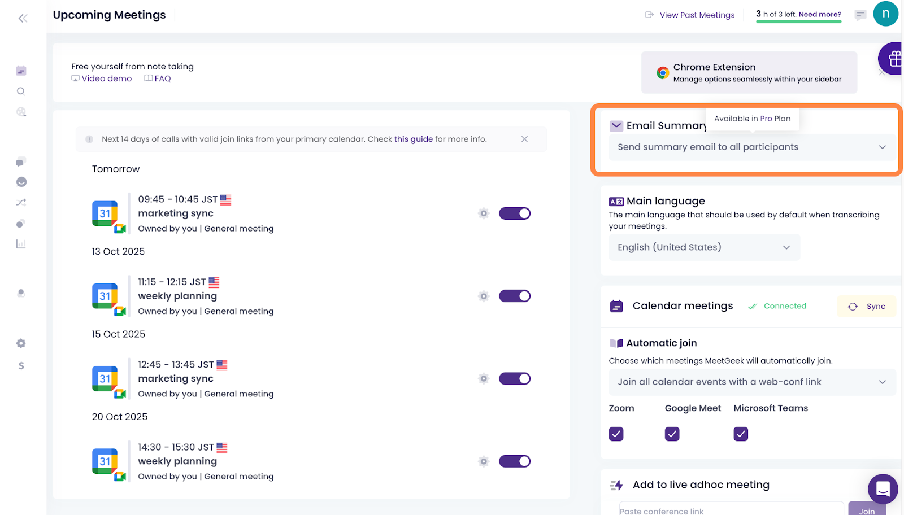Open the gift rewards icon

tap(893, 59)
